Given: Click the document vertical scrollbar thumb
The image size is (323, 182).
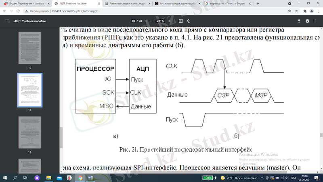Looking at the screenshot, I should click(321, 135).
